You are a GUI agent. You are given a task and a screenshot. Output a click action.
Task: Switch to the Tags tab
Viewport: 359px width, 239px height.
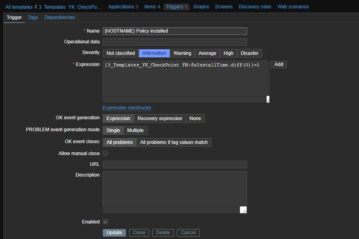[33, 17]
